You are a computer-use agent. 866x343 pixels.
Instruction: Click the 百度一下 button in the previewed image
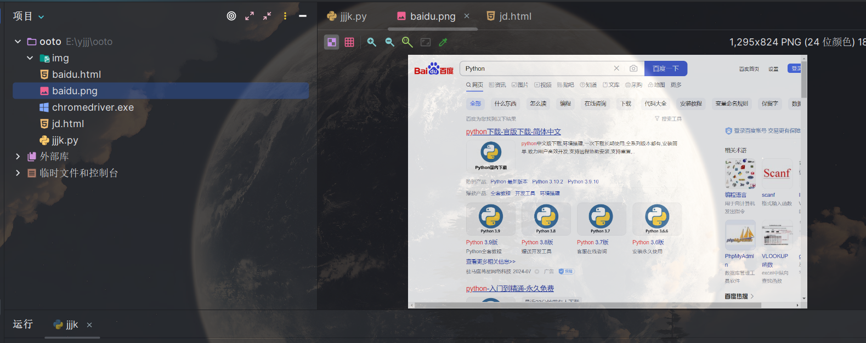pyautogui.click(x=666, y=68)
